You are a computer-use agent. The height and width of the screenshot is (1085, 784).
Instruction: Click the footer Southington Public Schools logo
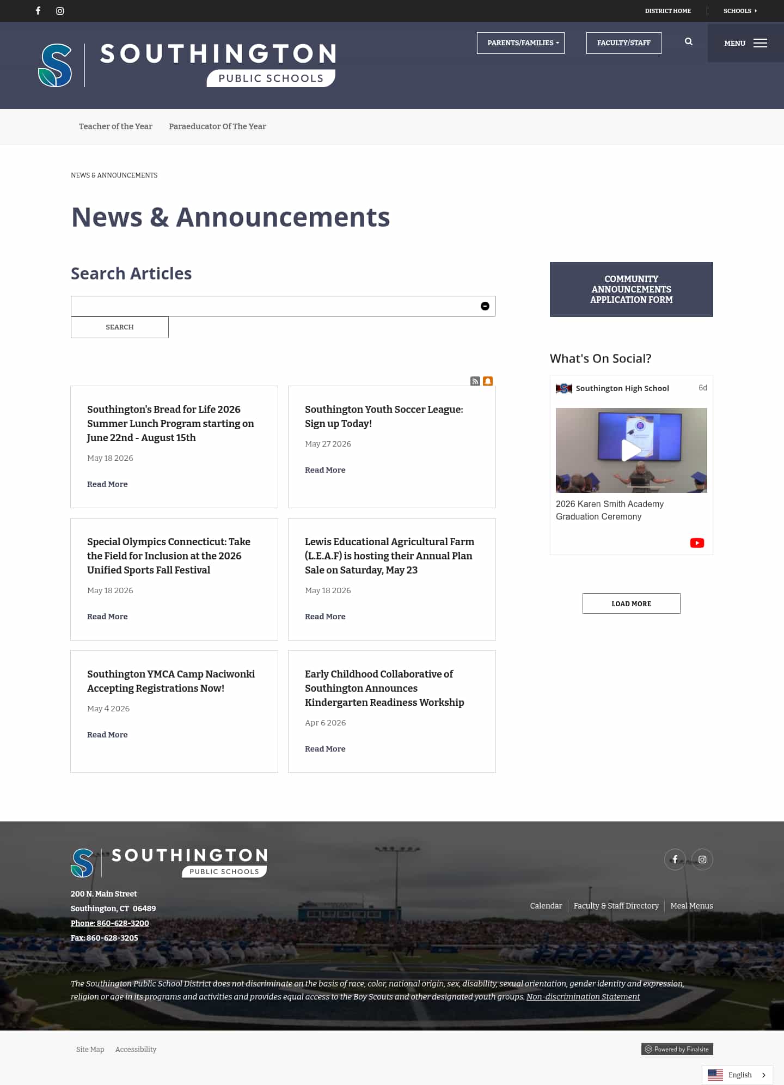pos(169,863)
